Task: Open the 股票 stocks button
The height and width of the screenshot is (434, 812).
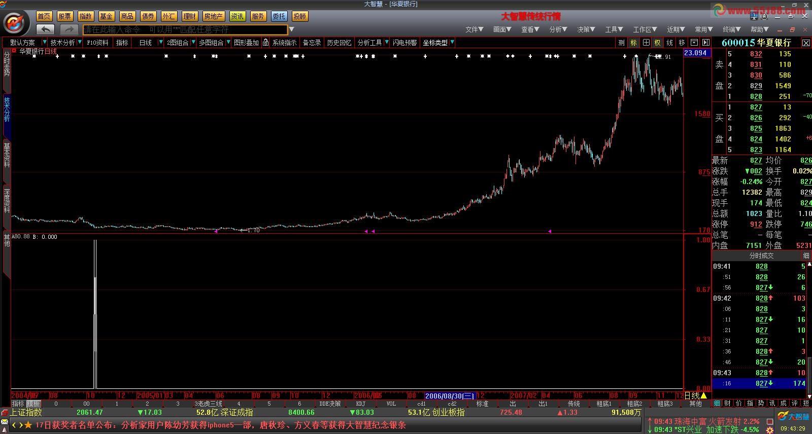Action: pos(65,16)
